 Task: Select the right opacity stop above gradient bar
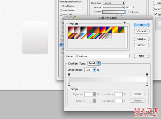pyautogui.click(x=147, y=75)
